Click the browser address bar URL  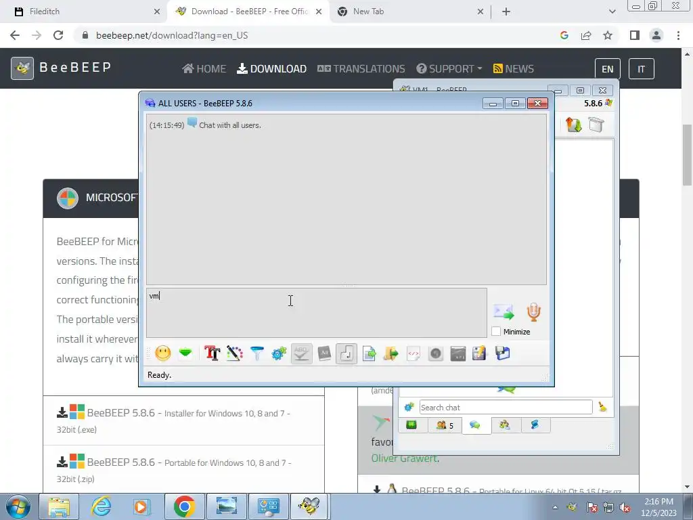(172, 35)
